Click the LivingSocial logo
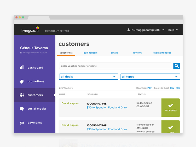This screenshot has height=147, width=196. click(31, 30)
